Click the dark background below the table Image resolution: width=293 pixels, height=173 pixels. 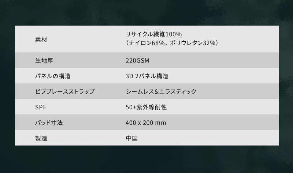tap(146, 159)
